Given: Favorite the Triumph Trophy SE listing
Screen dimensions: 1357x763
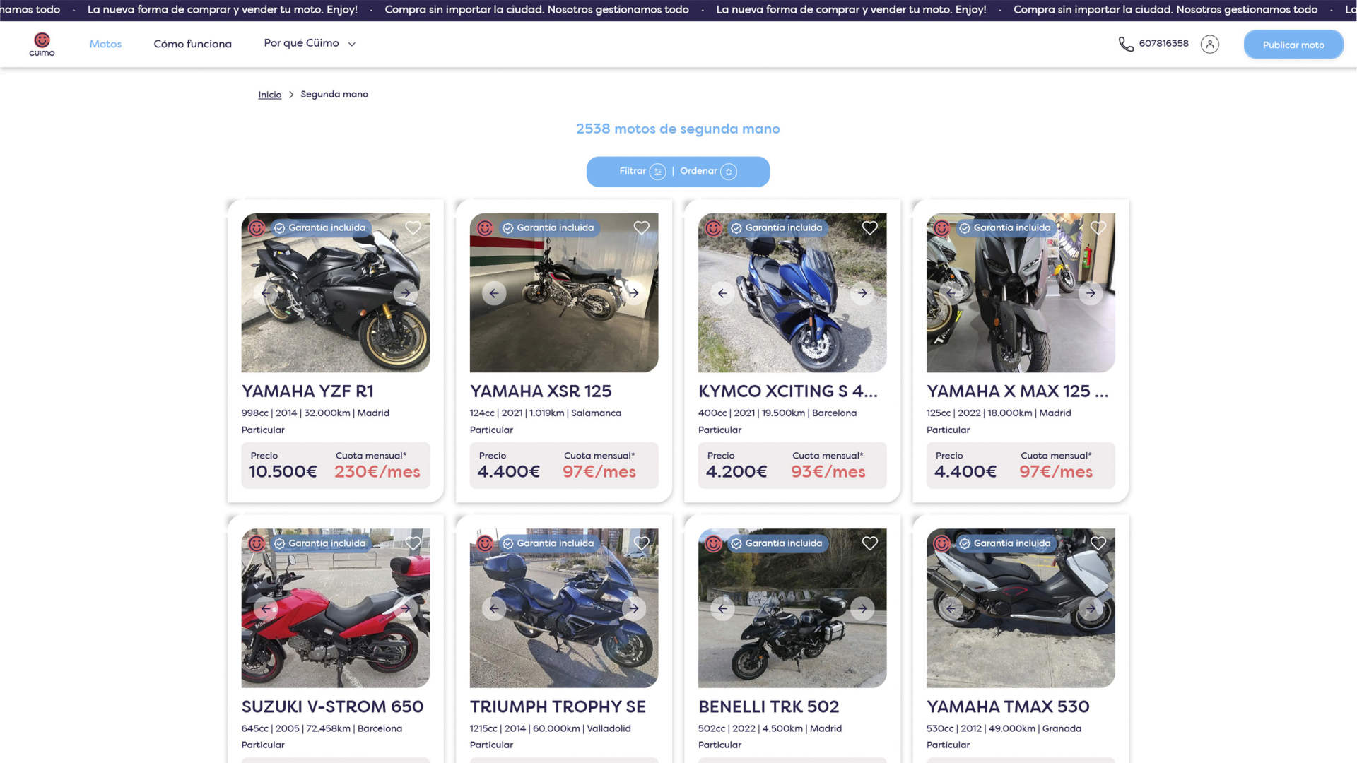Looking at the screenshot, I should point(642,543).
